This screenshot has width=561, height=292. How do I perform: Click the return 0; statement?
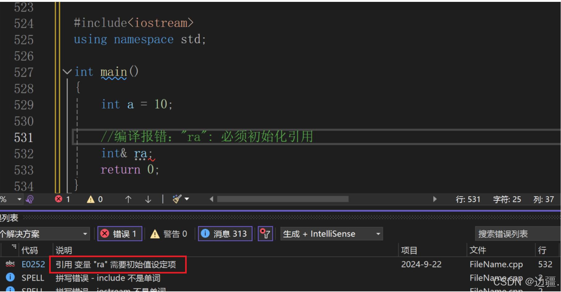130,169
